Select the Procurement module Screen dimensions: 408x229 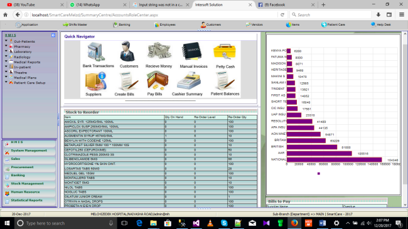coord(30,168)
